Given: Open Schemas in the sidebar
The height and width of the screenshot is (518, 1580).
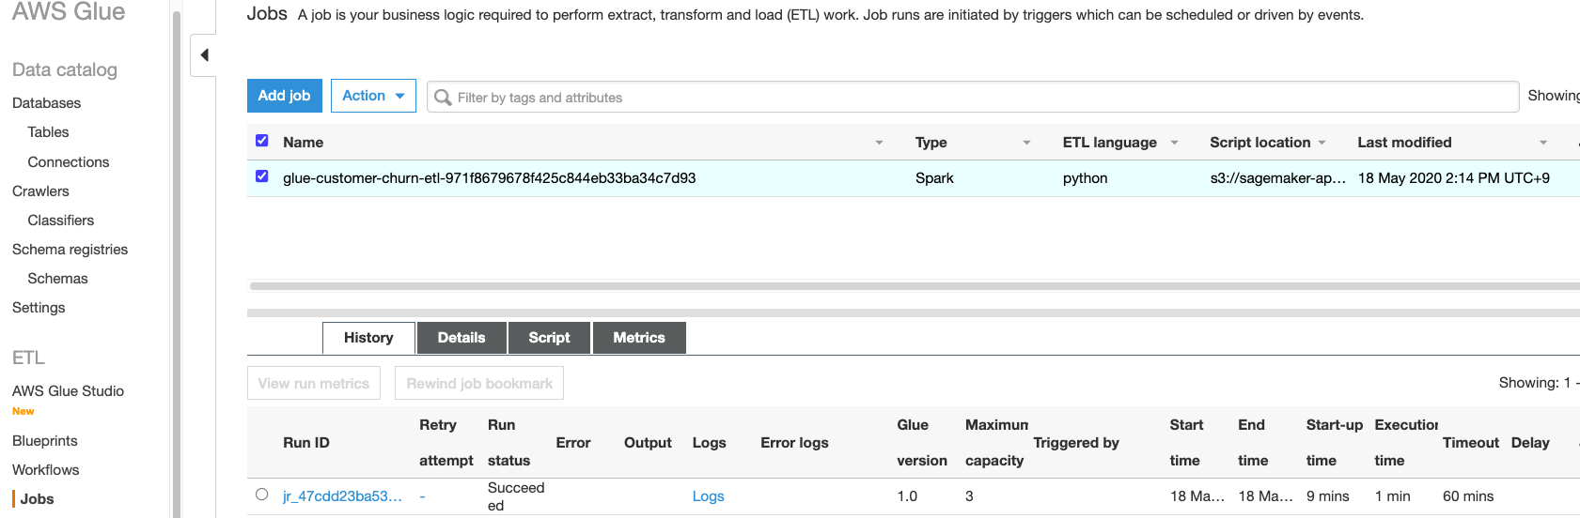Looking at the screenshot, I should [x=57, y=279].
